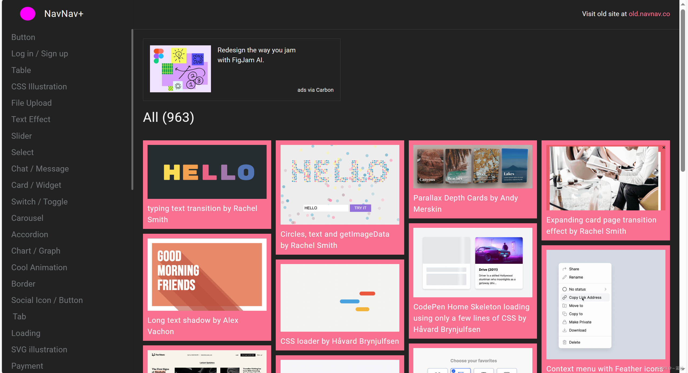Open the Log in / Sign up category
This screenshot has height=373, width=688.
click(x=40, y=53)
